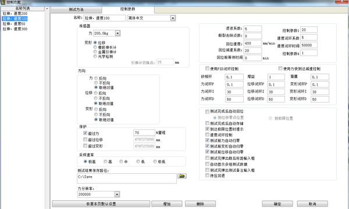Image resolution: width=349 pixels, height=209 pixels.
Task: Open the 力分辨率 200000 dropdown
Action: coord(117,195)
